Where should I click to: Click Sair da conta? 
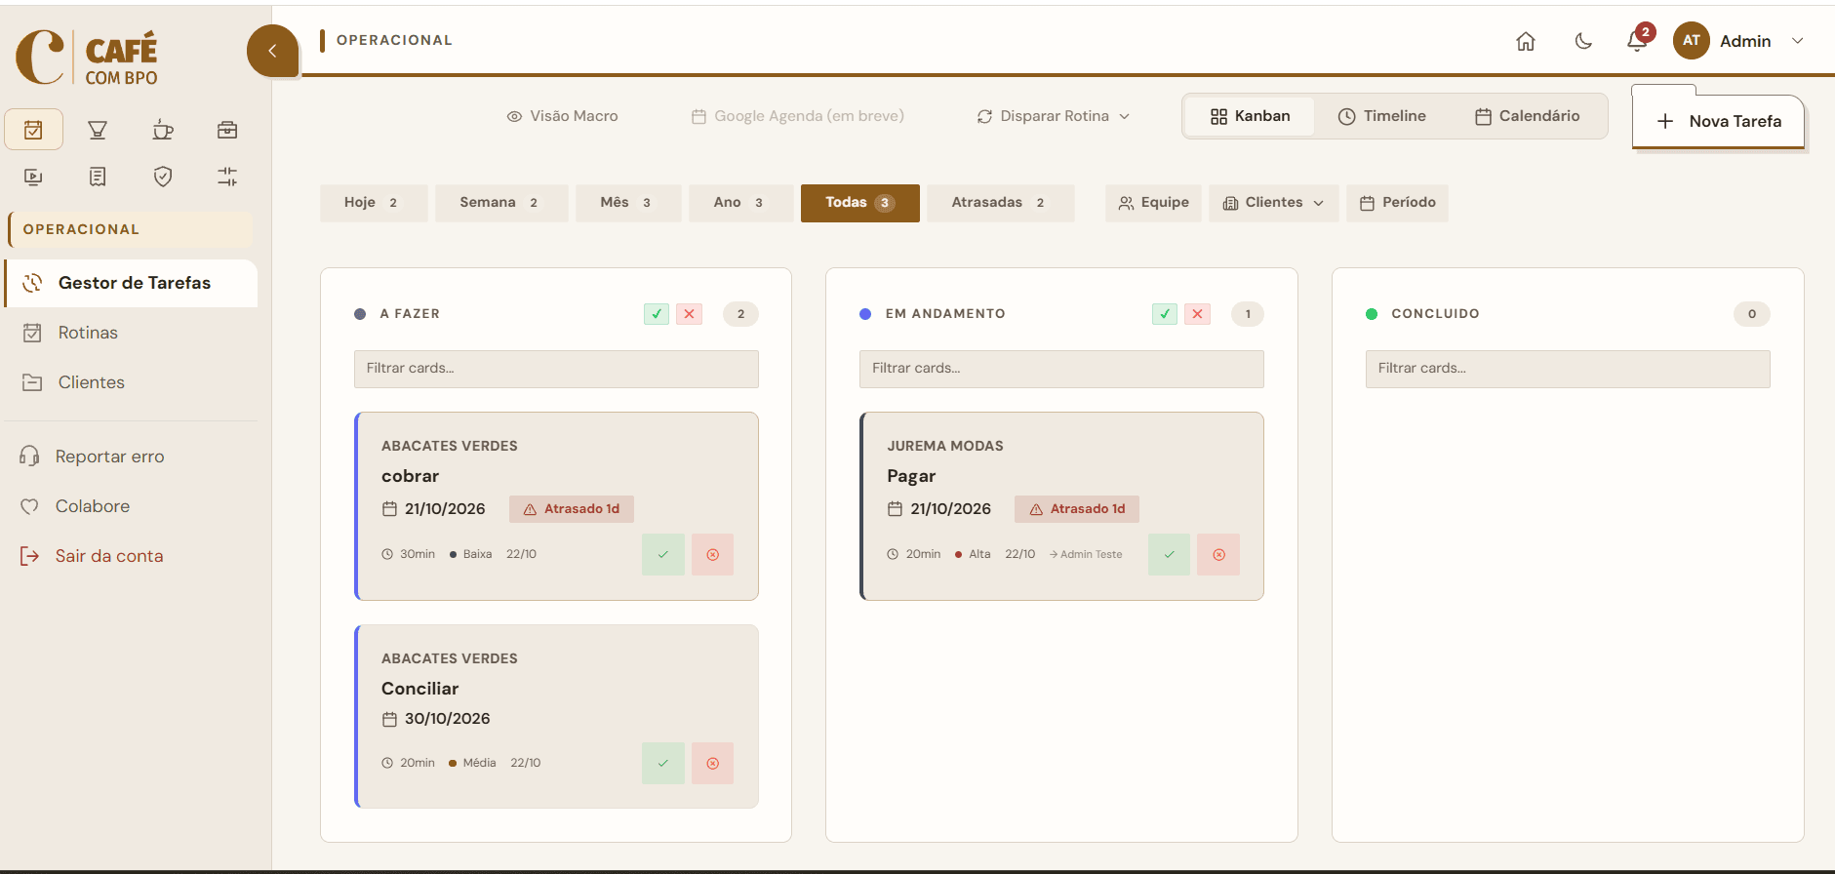point(92,556)
